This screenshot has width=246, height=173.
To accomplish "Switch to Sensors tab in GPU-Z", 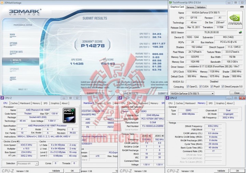I will coord(190,7).
